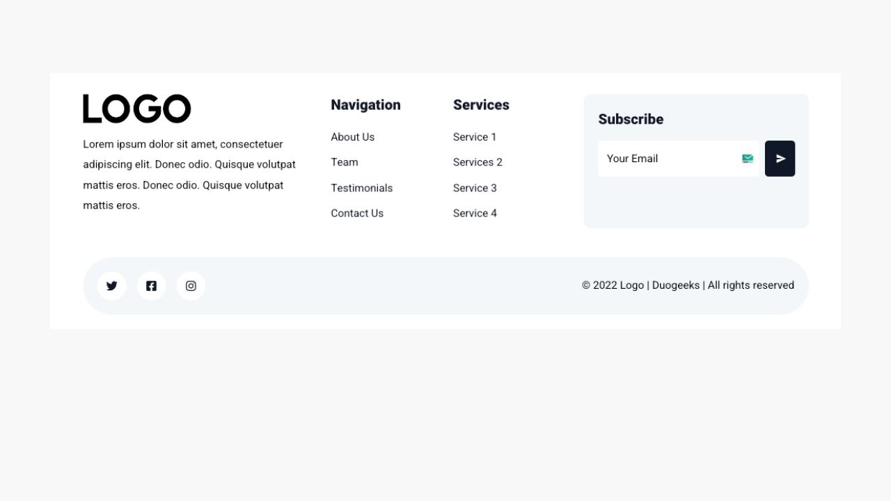Click the Services column heading

point(481,105)
